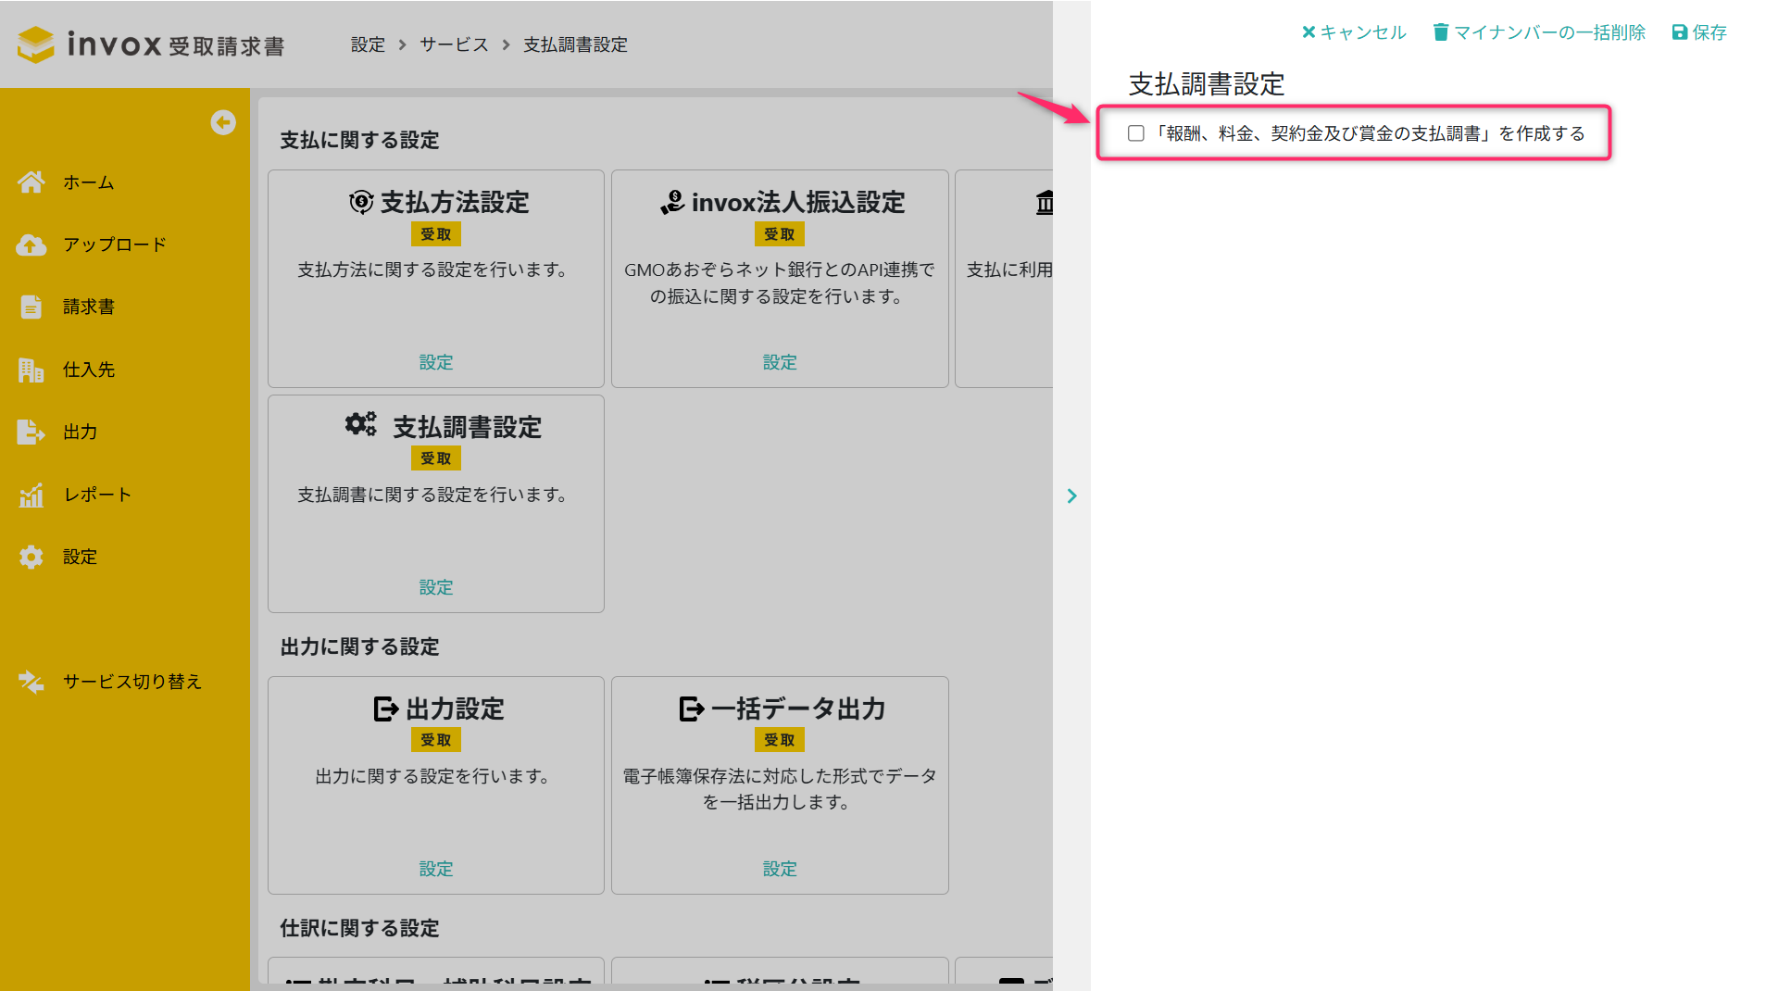Collapse the right panel using chevron

pos(1071,496)
